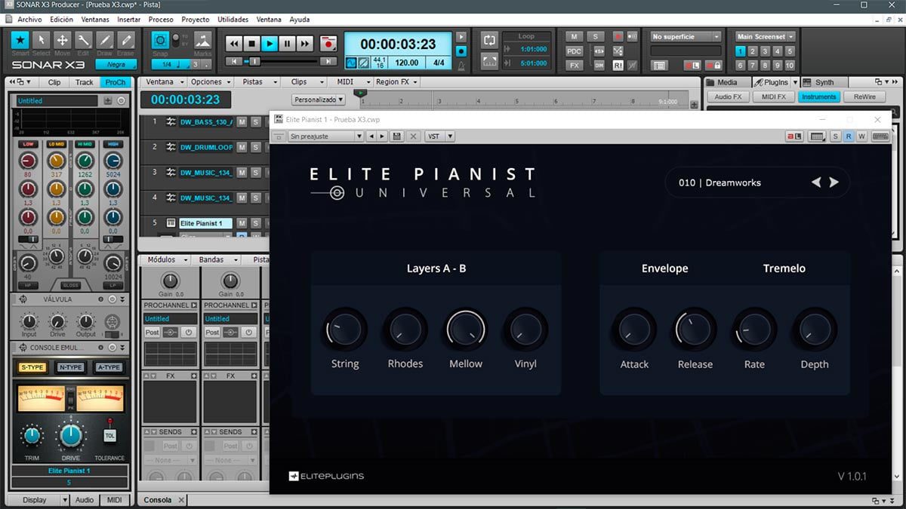Toggle the Loop on/off button
906x509 pixels.
point(489,40)
